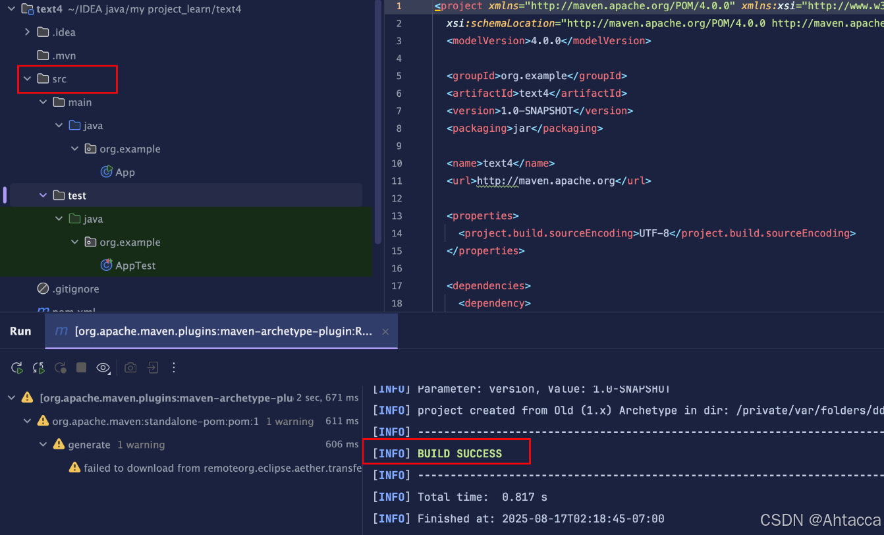Collapse org.example package under main
The height and width of the screenshot is (535, 884).
(75, 149)
